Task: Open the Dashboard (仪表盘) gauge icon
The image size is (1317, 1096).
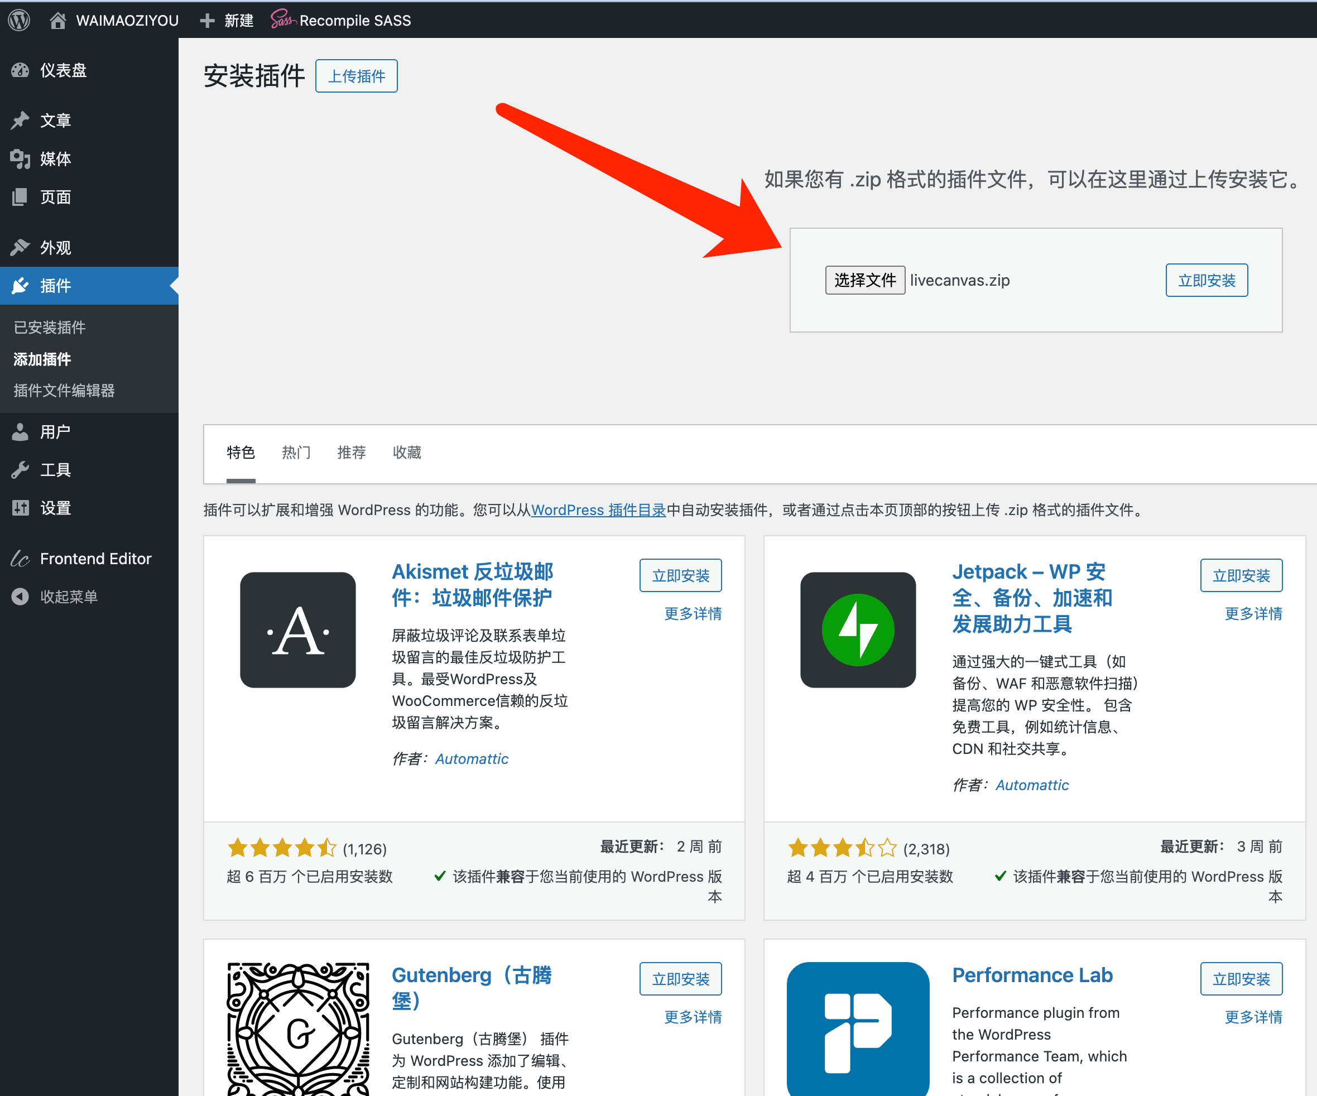Action: pos(20,70)
